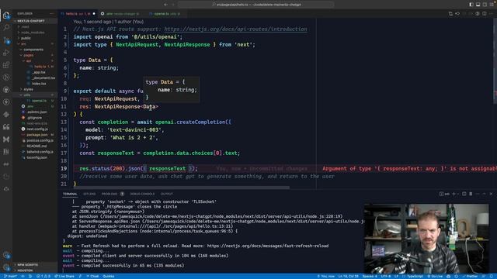Viewport: 497px width, 279px height.
Task: Open README.md in the file explorer
Action: pyautogui.click(x=35, y=146)
